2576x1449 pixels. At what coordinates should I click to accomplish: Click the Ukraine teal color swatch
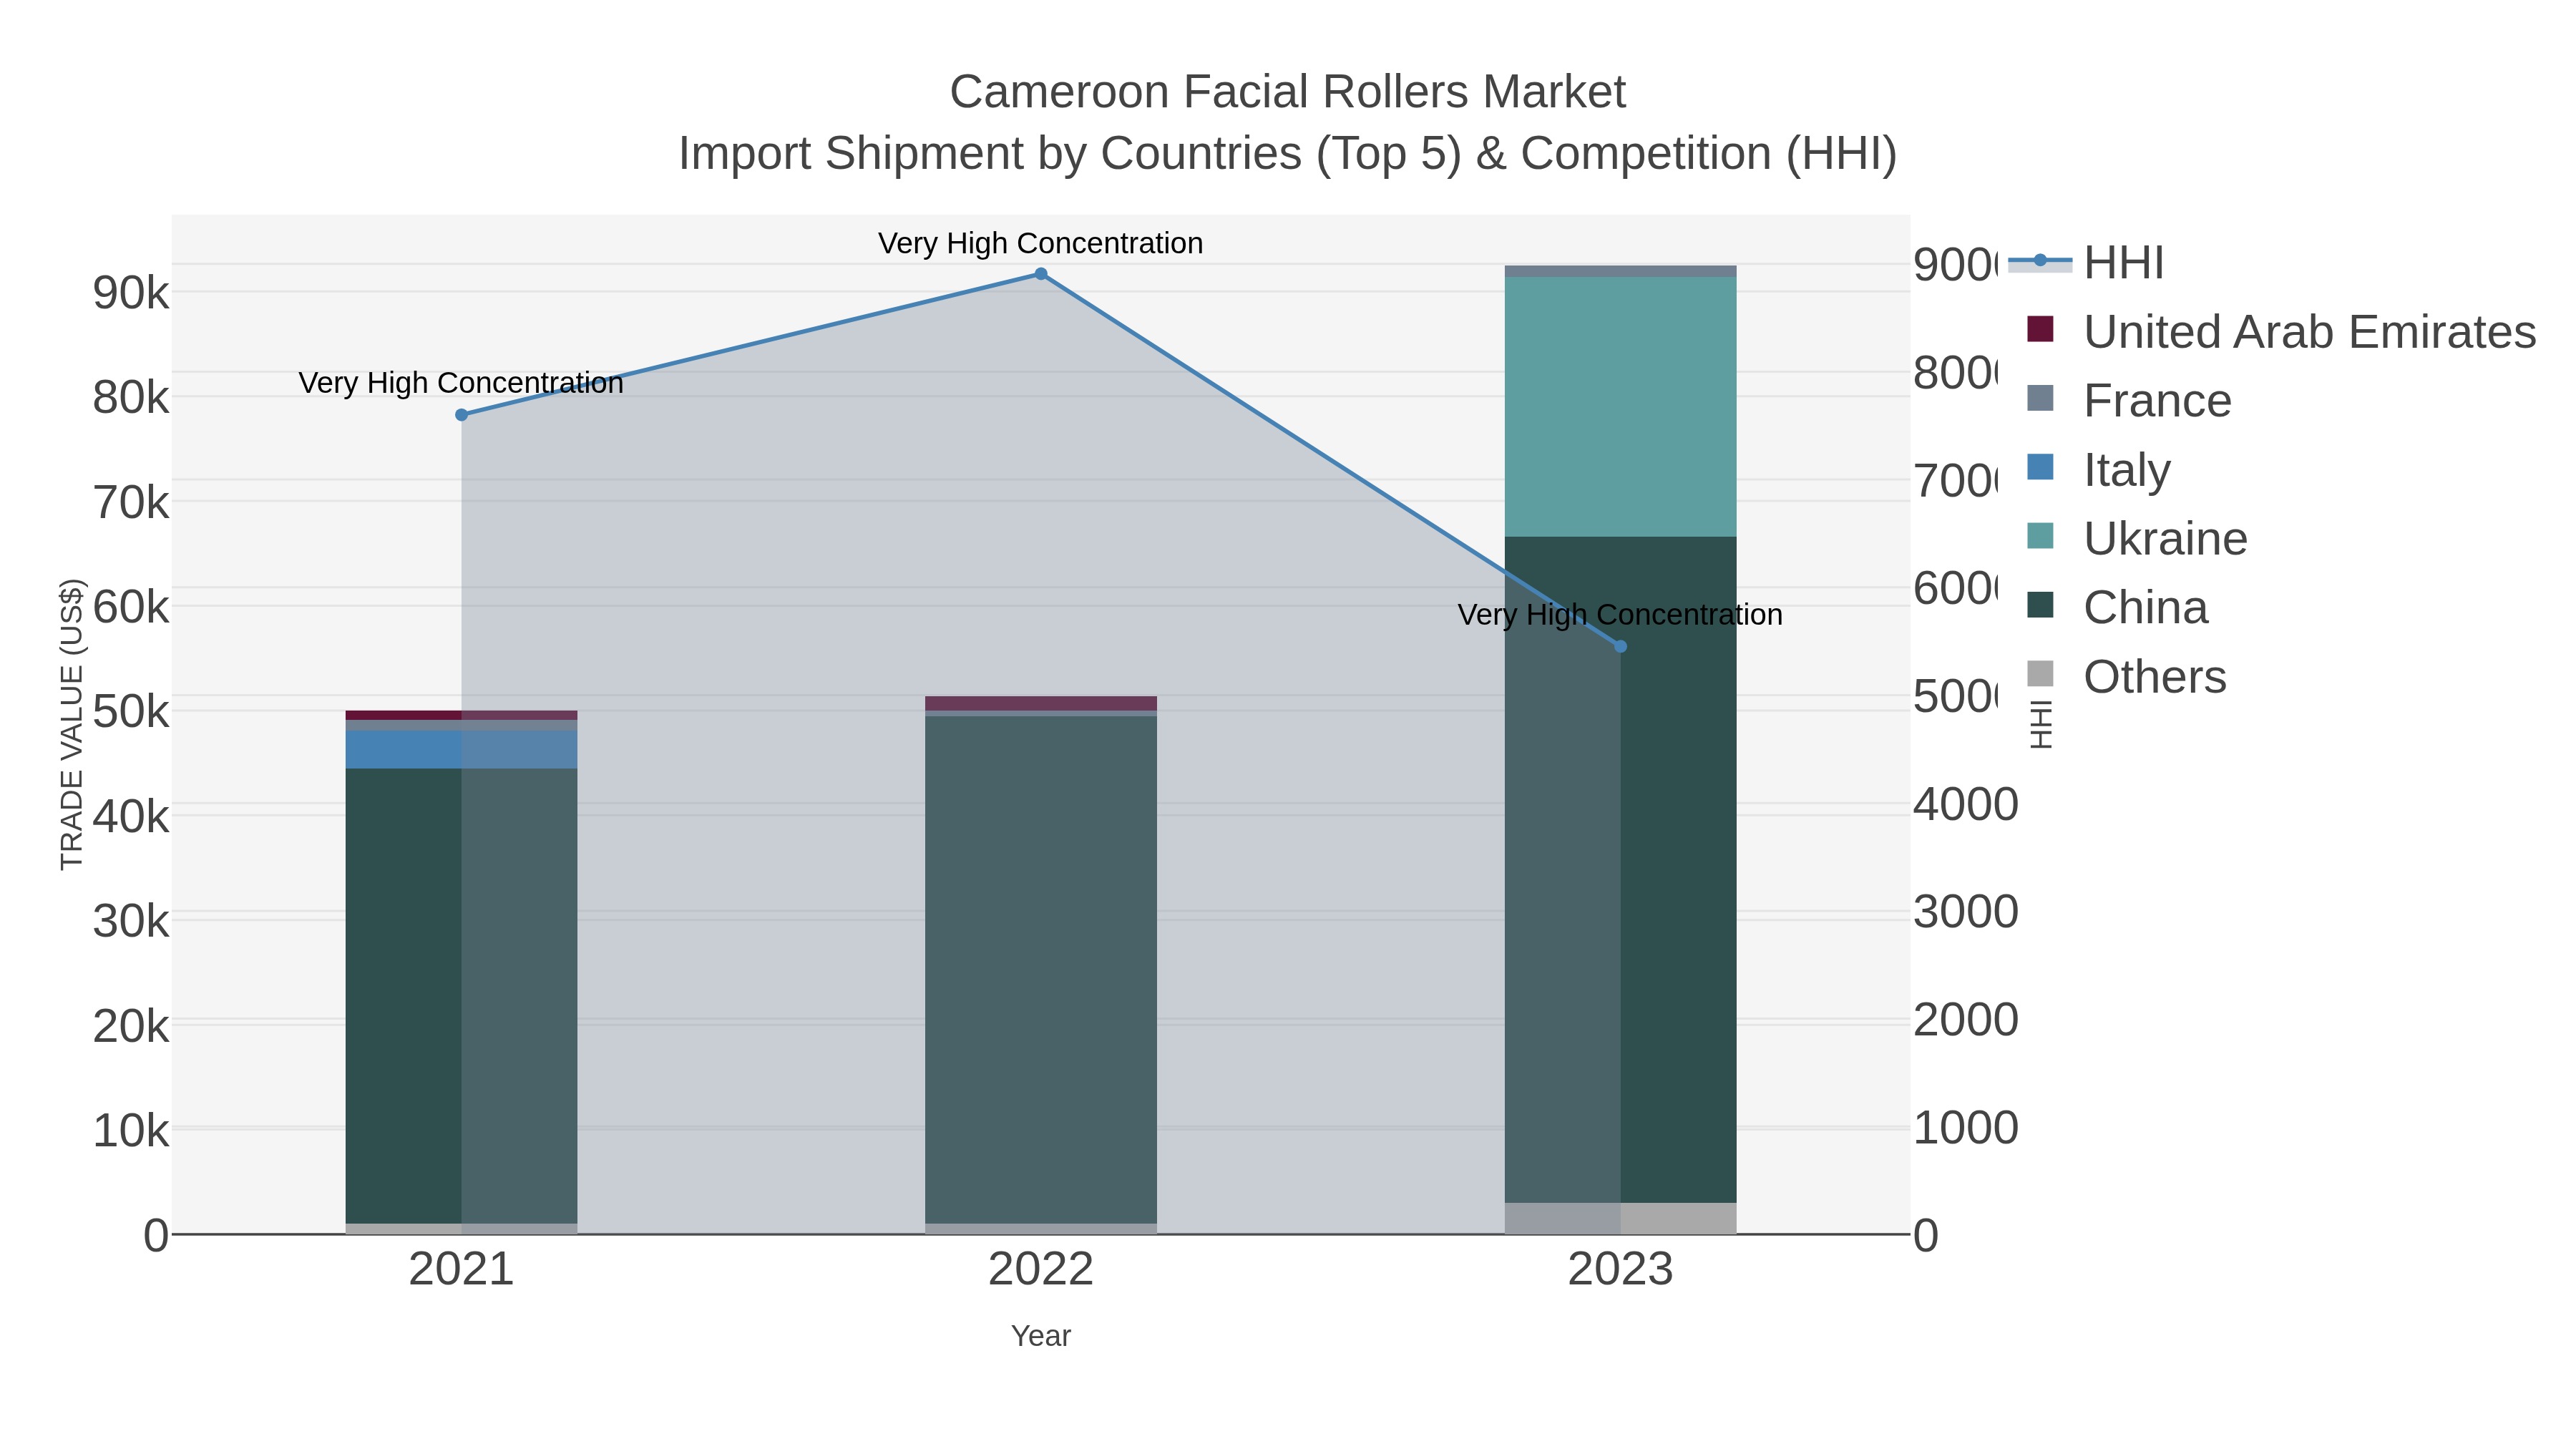coord(2040,536)
